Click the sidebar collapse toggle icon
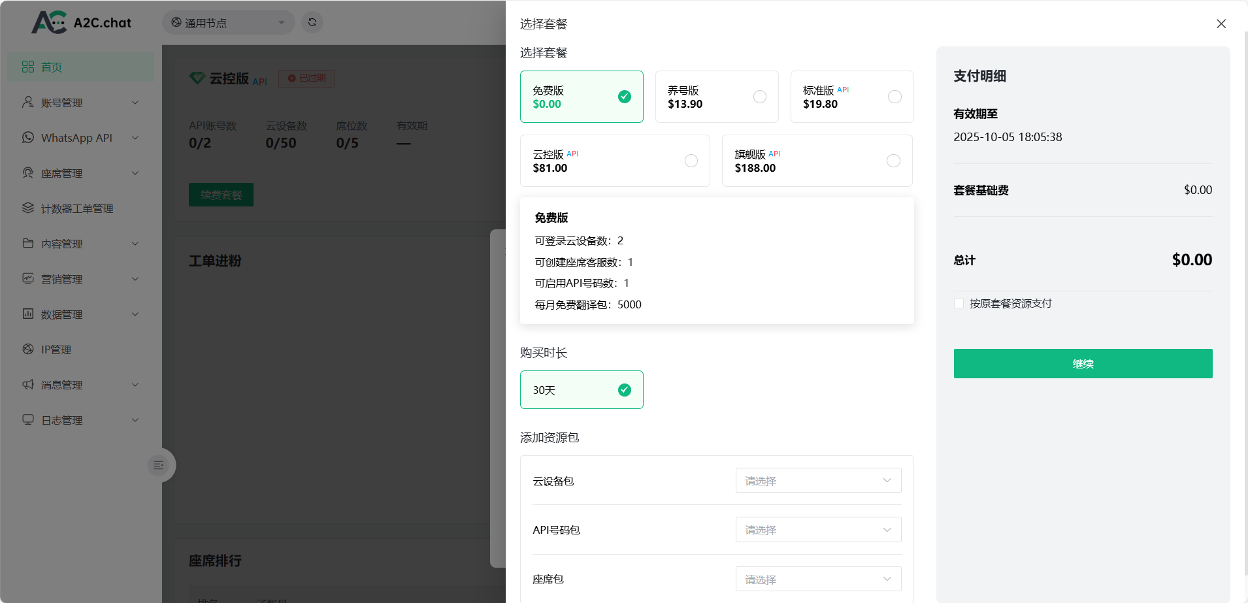The image size is (1248, 603). click(158, 465)
